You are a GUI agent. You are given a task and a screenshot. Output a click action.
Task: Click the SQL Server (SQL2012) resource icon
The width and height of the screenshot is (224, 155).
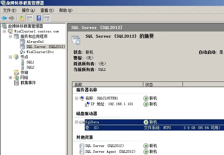[x=82, y=146]
